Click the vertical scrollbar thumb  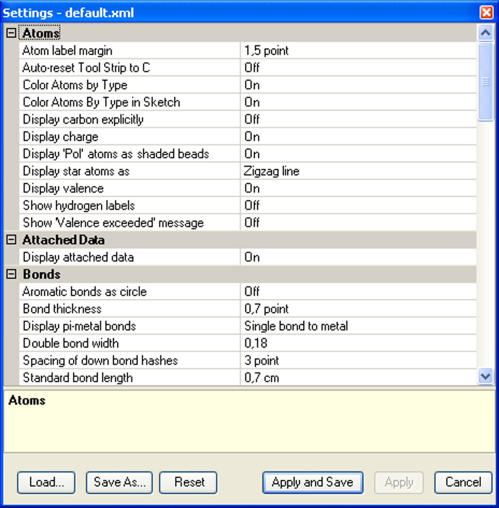pyautogui.click(x=485, y=82)
